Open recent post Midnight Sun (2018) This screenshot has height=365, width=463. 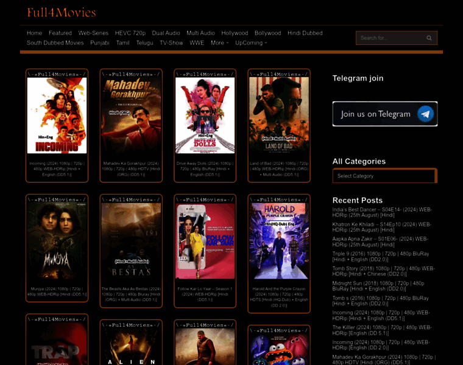pyautogui.click(x=378, y=286)
